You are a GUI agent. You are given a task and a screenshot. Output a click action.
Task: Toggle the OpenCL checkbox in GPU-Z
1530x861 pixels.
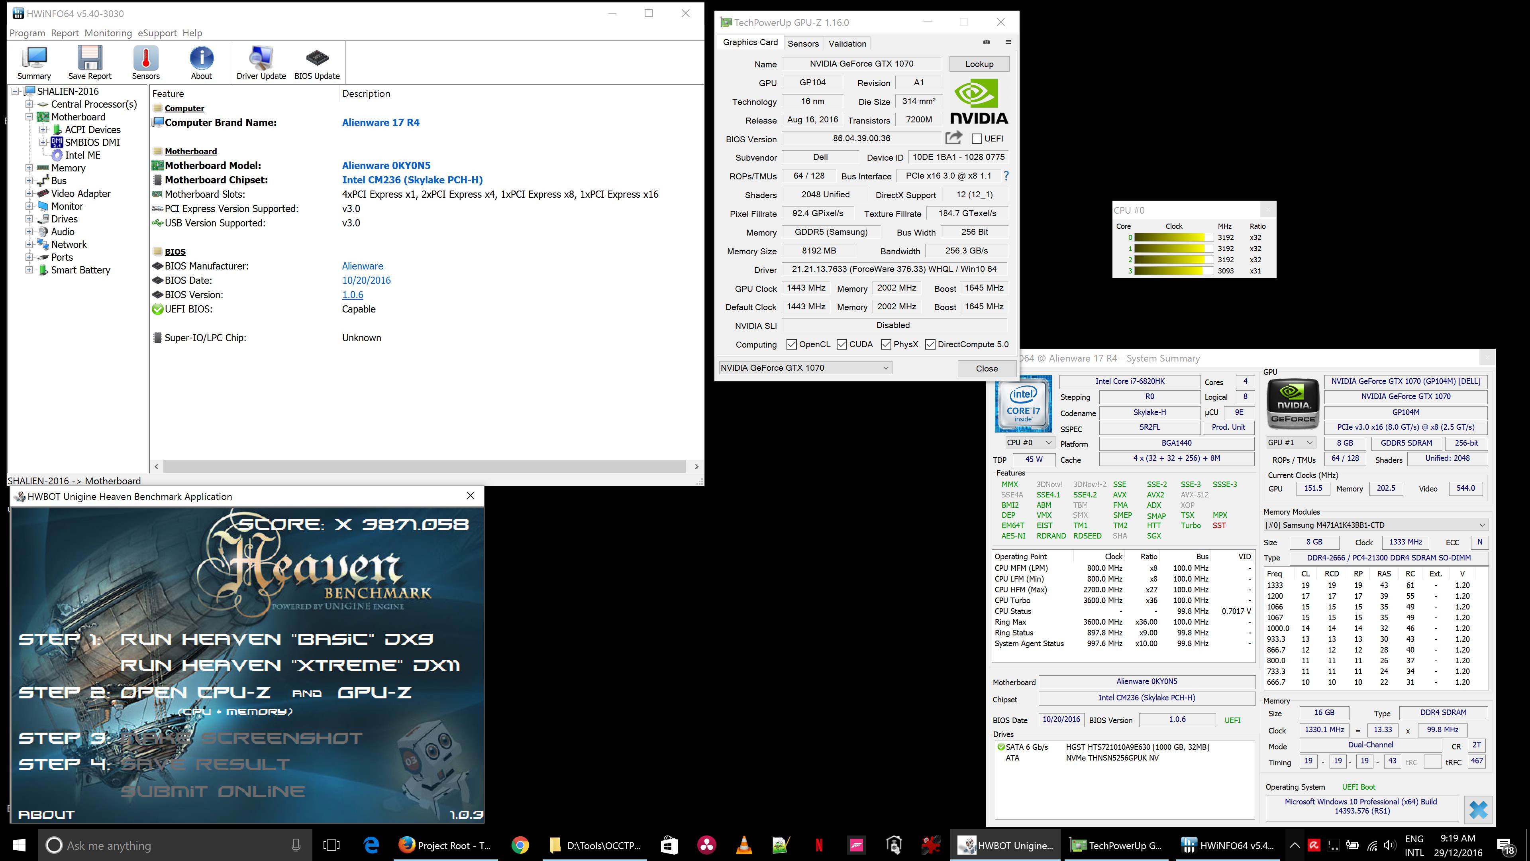click(x=791, y=344)
